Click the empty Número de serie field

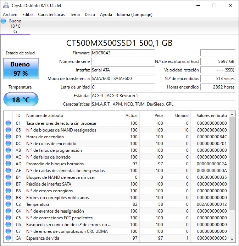123,61
